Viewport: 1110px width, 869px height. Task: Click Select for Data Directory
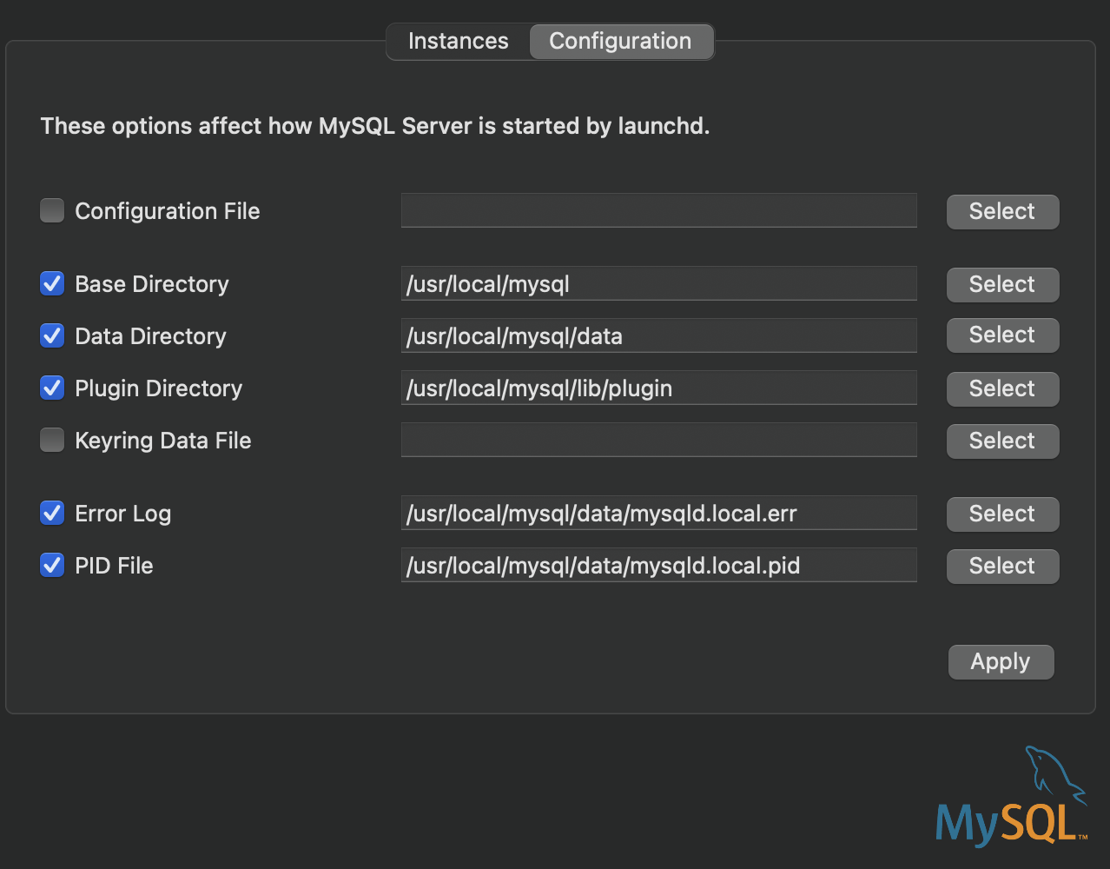click(x=1002, y=335)
